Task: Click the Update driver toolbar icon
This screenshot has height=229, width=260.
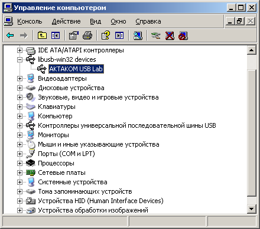Action: 155,35
